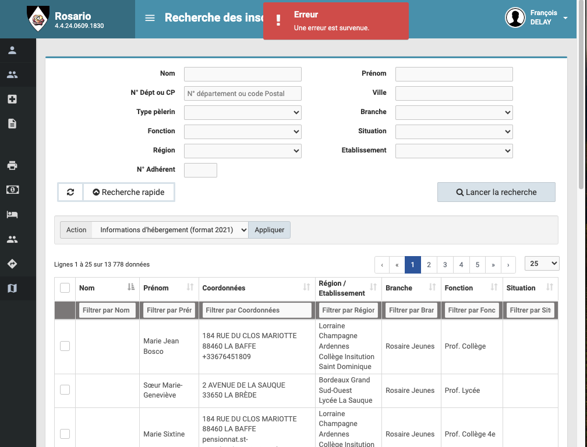The image size is (587, 447).
Task: Go to results page 3
Action: (445, 265)
